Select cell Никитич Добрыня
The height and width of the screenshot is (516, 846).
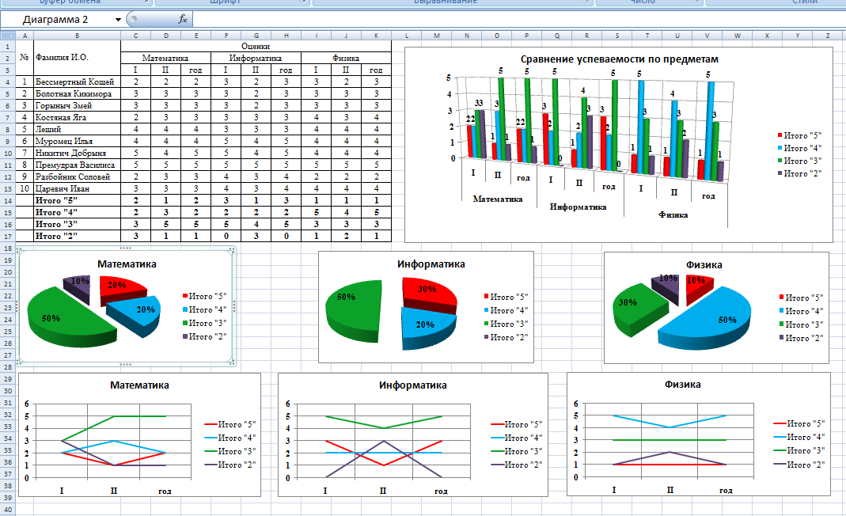pyautogui.click(x=77, y=154)
